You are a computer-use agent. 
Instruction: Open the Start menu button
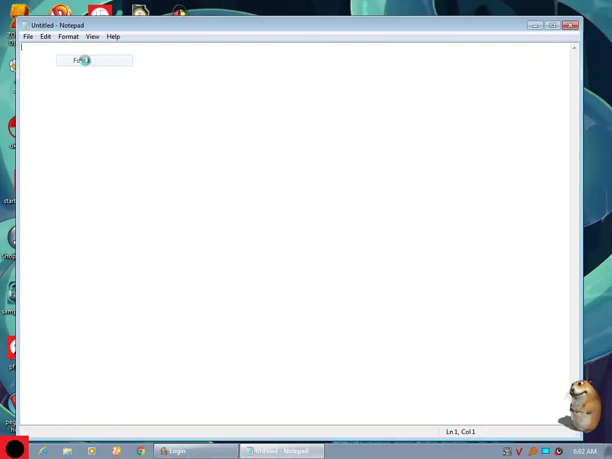point(14,448)
